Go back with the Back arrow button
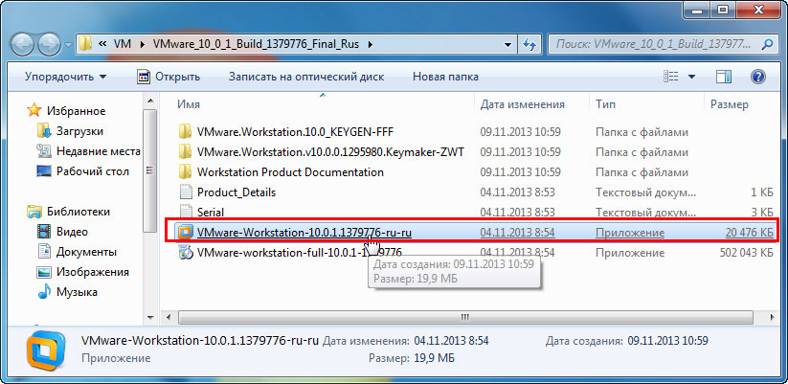 [22, 46]
